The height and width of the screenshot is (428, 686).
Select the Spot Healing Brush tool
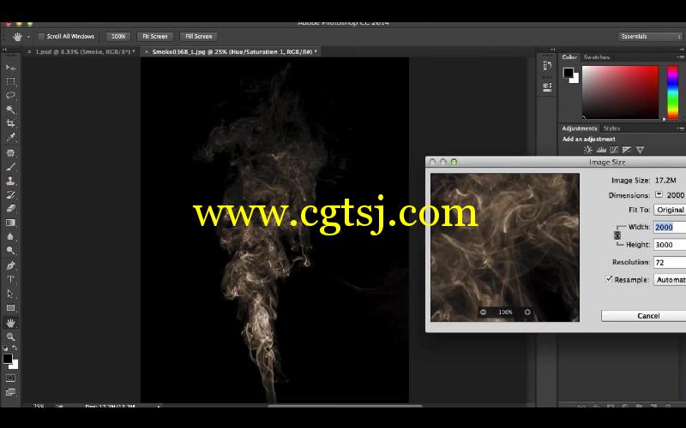pos(10,153)
